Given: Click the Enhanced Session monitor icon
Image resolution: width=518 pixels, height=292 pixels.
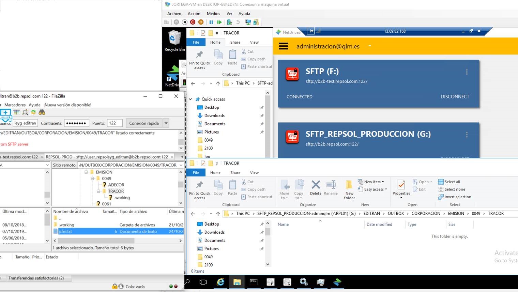Looking at the screenshot, I should click(248, 22).
